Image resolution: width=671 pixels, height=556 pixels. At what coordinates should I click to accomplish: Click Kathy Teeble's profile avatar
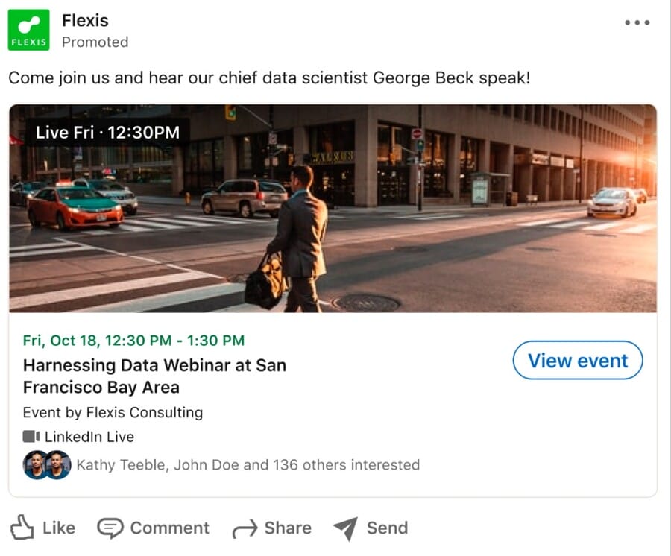tap(34, 464)
